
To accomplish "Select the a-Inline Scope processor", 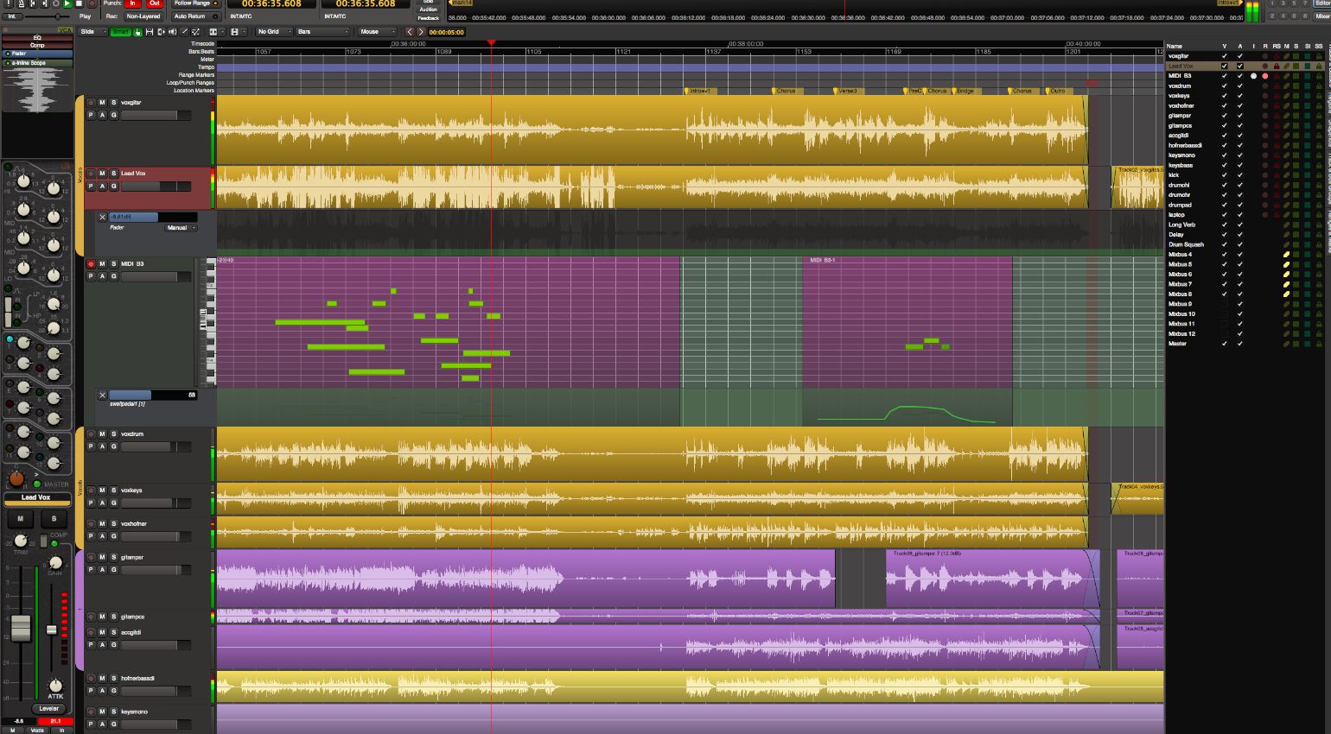I will pyautogui.click(x=37, y=63).
